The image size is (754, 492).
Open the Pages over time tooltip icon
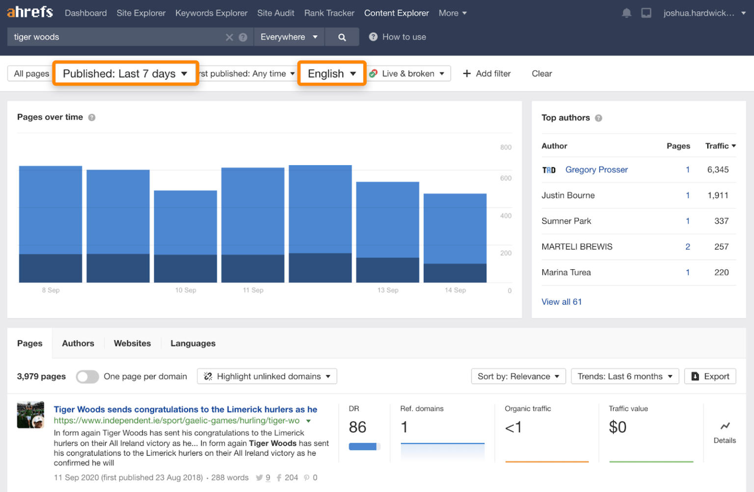click(x=92, y=117)
